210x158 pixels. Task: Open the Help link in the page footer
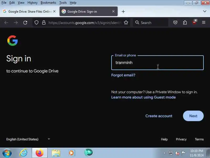pyautogui.click(x=164, y=139)
